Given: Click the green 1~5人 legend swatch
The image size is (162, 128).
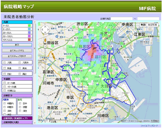Looking at the screenshot, I should pos(29,26).
